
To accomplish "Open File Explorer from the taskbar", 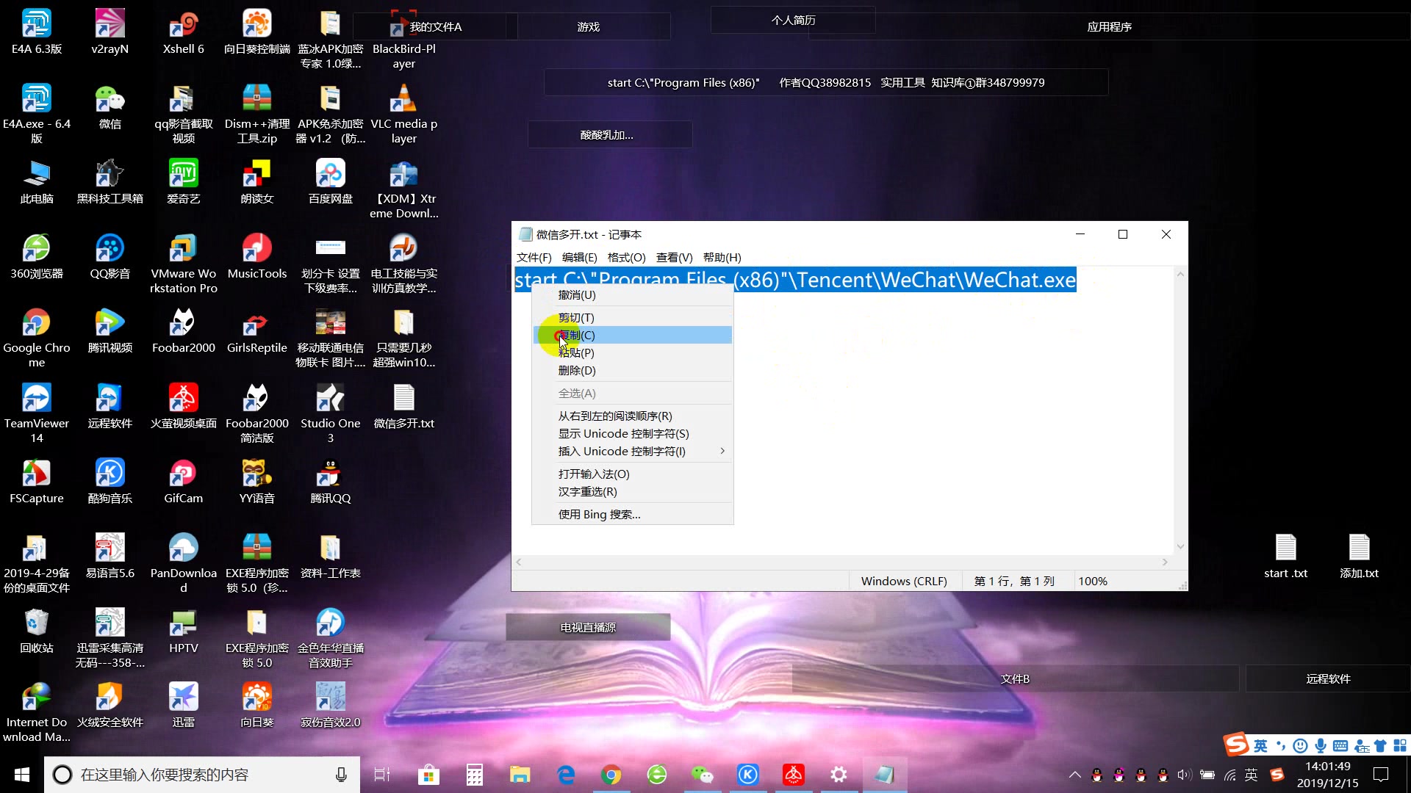I will (520, 775).
